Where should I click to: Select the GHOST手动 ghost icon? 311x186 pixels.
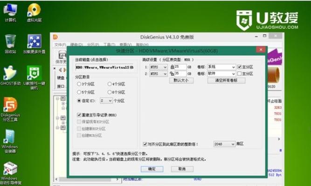[x=10, y=76]
